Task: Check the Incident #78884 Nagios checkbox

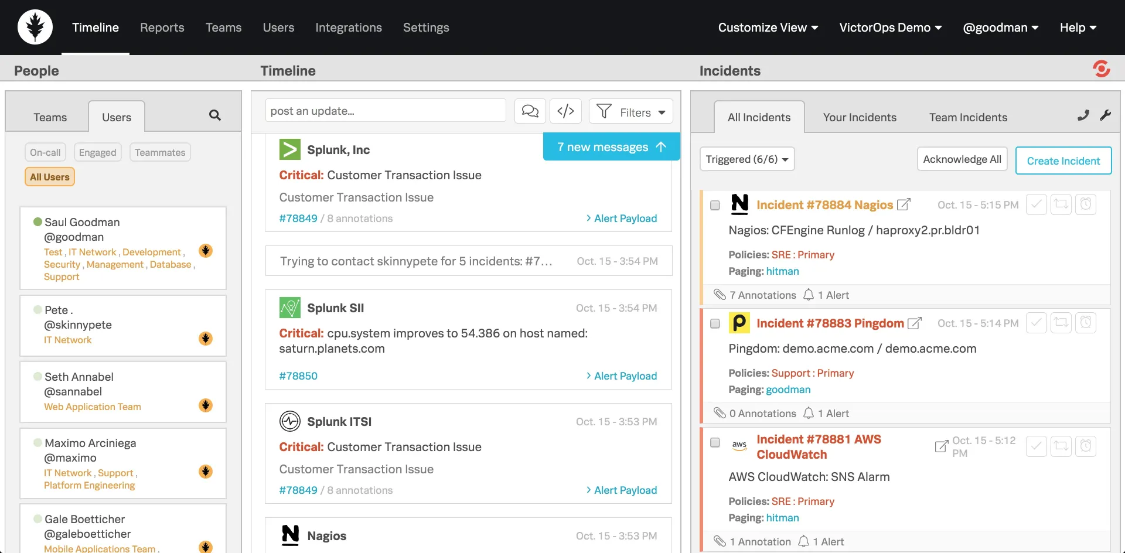Action: (x=715, y=205)
